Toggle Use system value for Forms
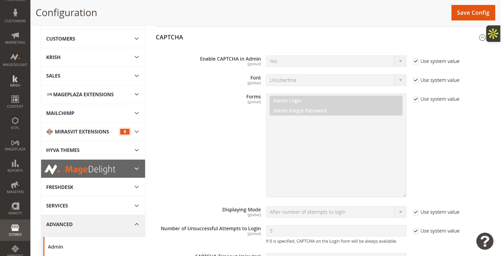The width and height of the screenshot is (501, 256). (416, 99)
